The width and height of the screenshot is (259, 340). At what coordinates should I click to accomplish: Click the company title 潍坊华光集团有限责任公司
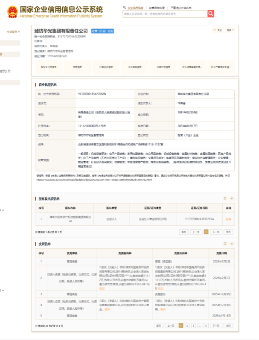click(x=61, y=31)
